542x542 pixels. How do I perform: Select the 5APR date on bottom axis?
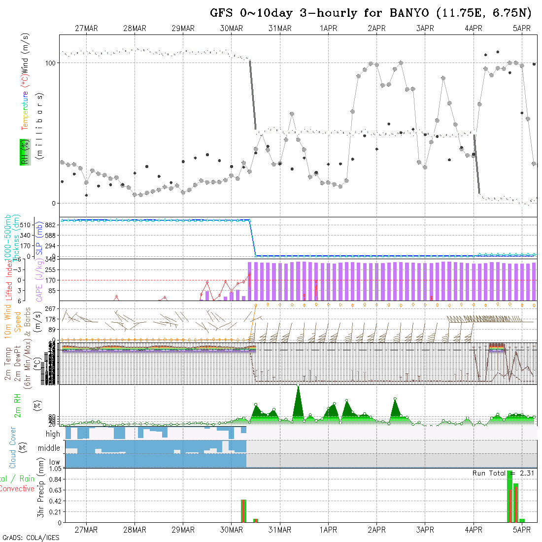522,530
